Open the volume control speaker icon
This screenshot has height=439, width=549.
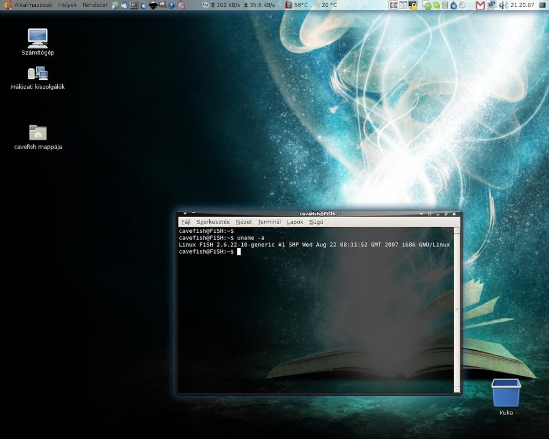[x=503, y=5]
